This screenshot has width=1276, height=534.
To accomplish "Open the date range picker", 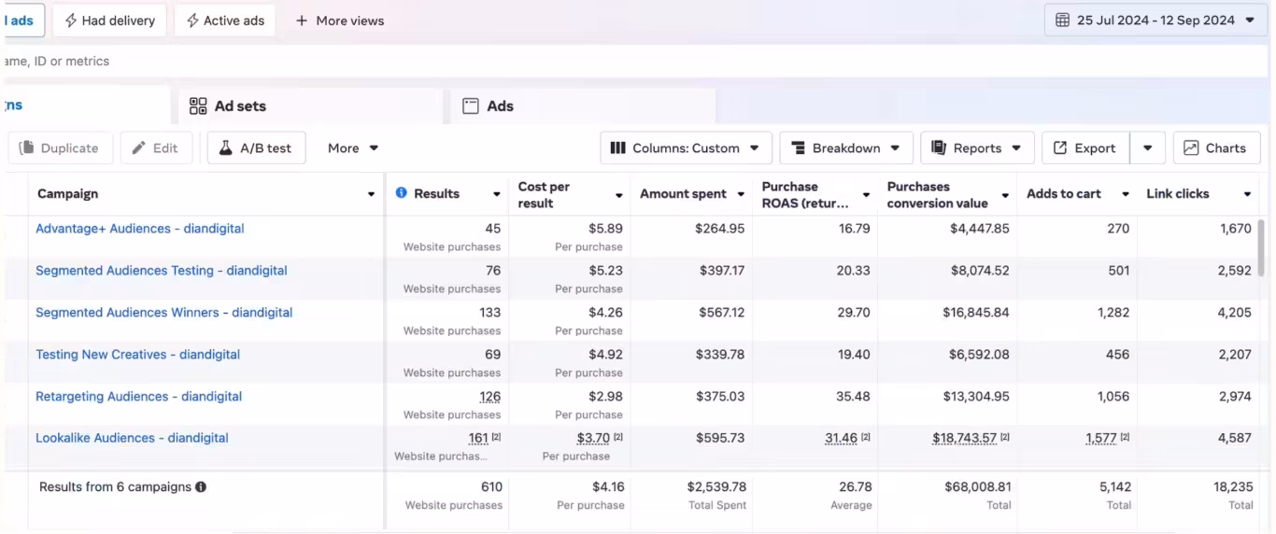I will point(1155,20).
